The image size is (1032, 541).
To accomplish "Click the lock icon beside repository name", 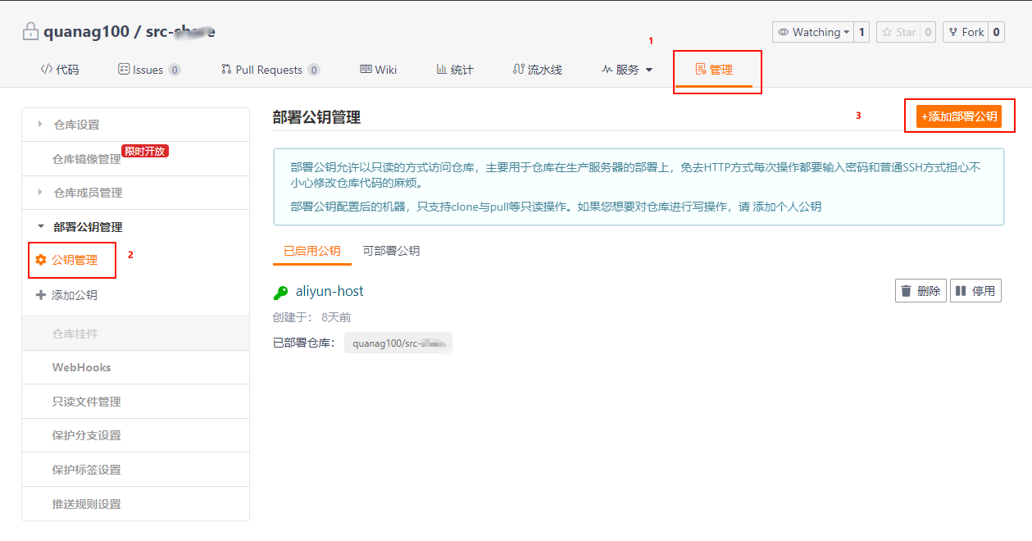I will tap(30, 32).
